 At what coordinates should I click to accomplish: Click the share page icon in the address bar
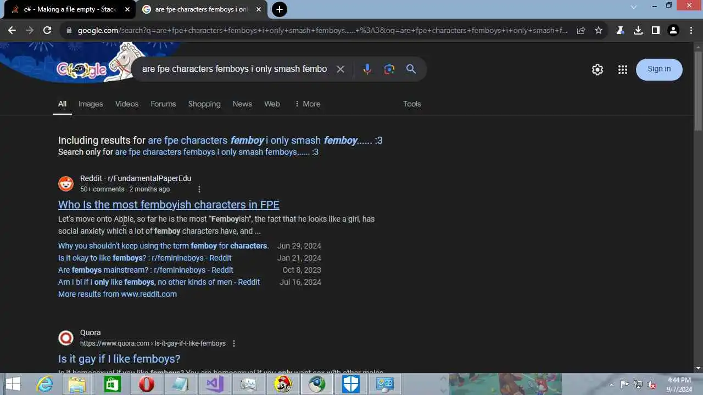coord(581,31)
